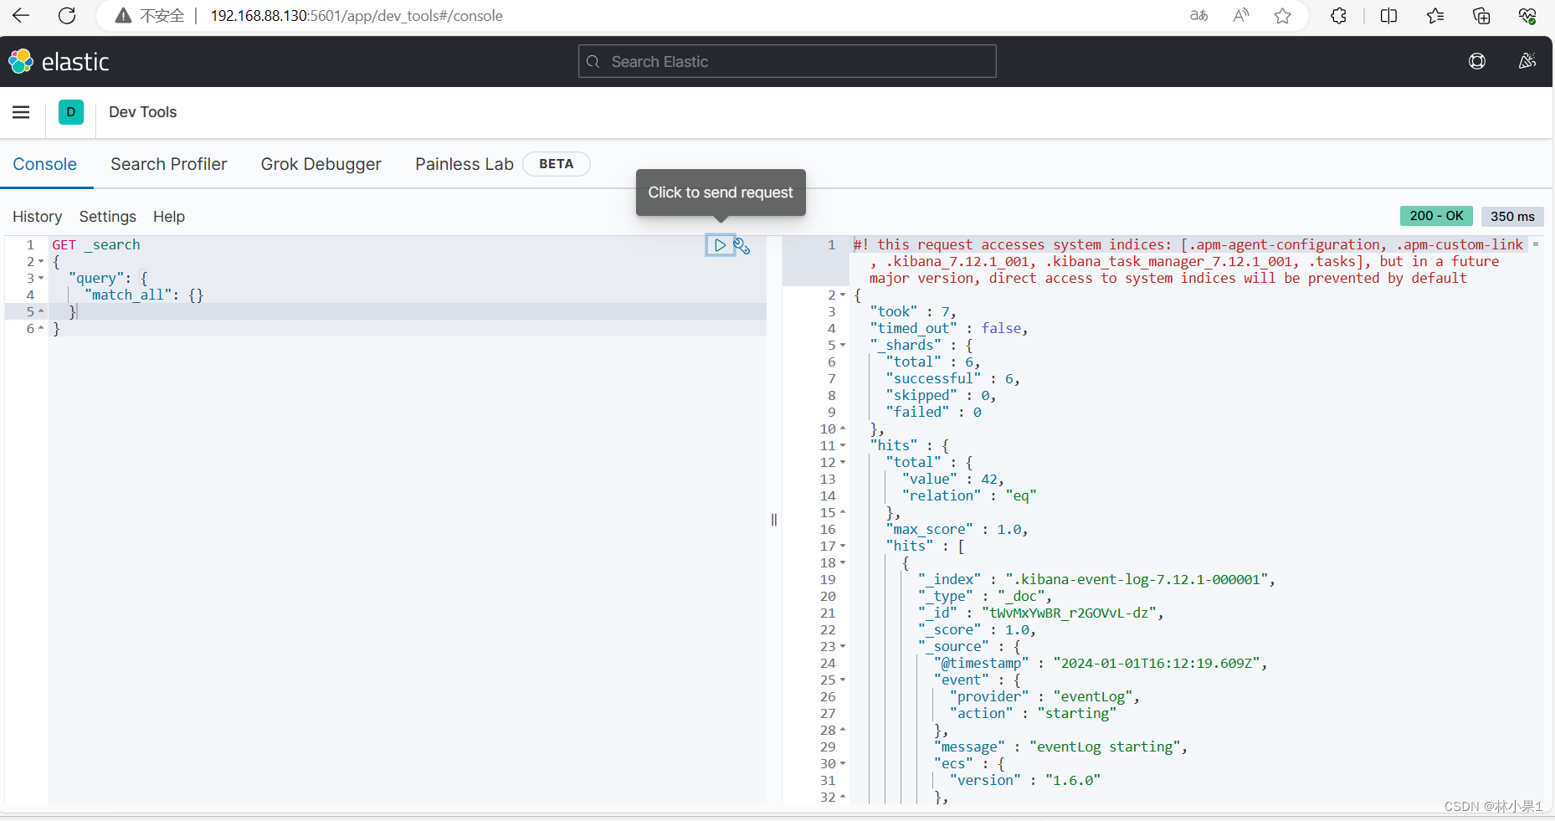Open favorites list icon
Viewport: 1555px width, 821px height.
(1435, 16)
